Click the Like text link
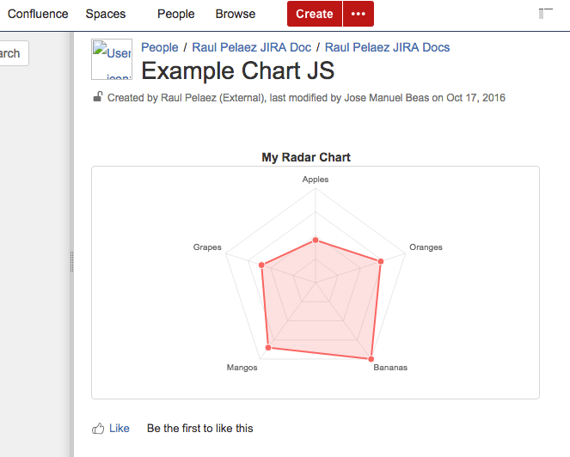The width and height of the screenshot is (570, 457). coord(120,428)
